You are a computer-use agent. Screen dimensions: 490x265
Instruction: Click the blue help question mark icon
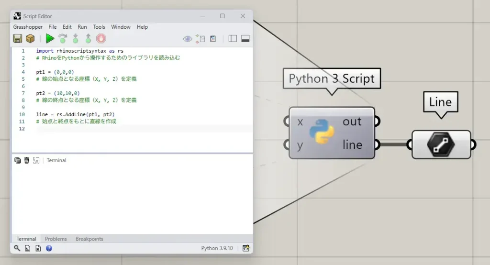tap(49, 248)
